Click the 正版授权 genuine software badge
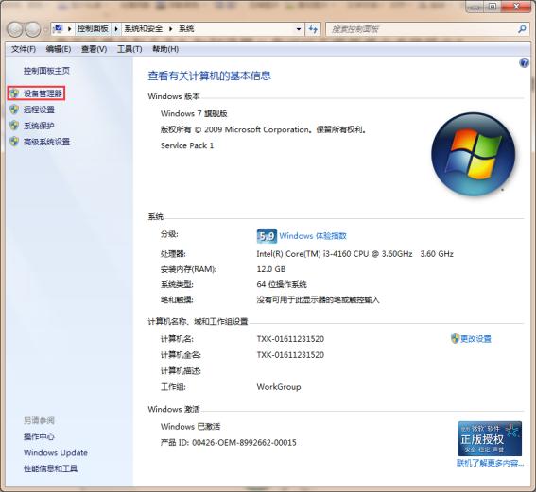Image resolution: width=536 pixels, height=492 pixels. coord(490,438)
